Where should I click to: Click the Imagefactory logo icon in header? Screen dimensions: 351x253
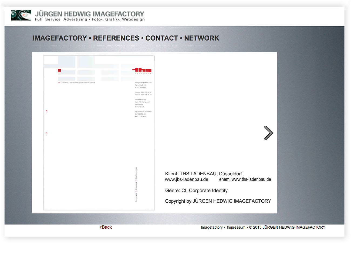click(21, 15)
